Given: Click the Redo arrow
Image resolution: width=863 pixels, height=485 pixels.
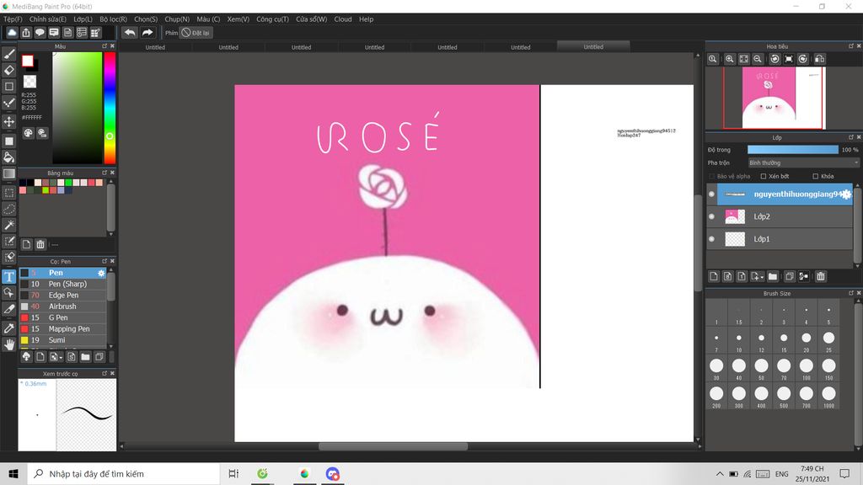Looking at the screenshot, I should pyautogui.click(x=147, y=33).
